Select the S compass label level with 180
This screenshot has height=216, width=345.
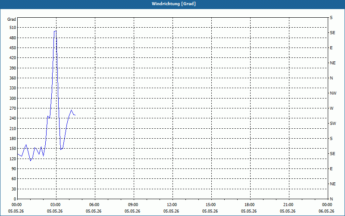pos(331,139)
